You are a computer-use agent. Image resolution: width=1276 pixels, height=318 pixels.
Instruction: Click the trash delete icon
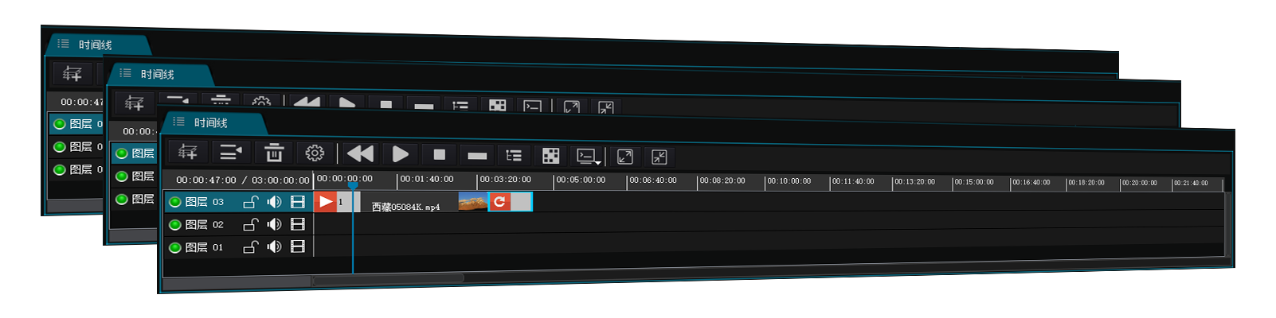tap(273, 153)
